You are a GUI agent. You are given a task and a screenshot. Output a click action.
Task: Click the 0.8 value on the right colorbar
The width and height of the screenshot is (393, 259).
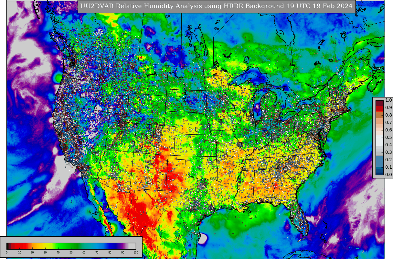388,115
